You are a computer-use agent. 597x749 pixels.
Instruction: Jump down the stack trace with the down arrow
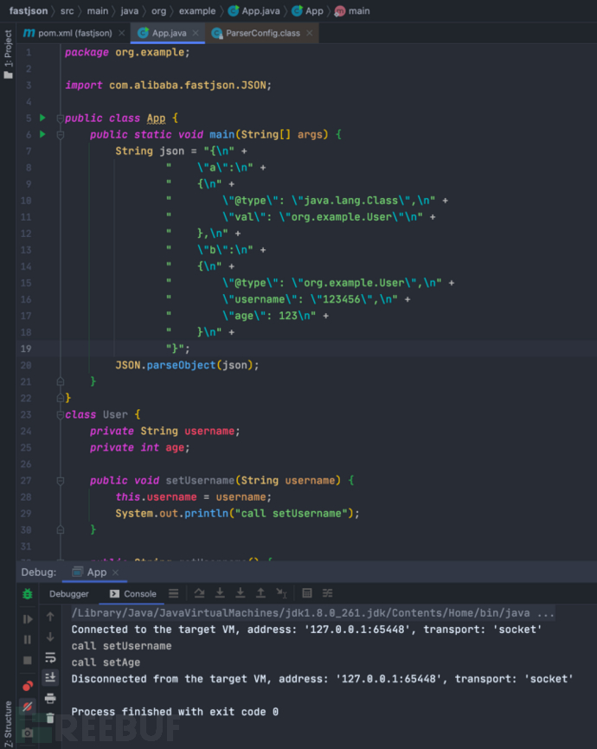point(50,637)
